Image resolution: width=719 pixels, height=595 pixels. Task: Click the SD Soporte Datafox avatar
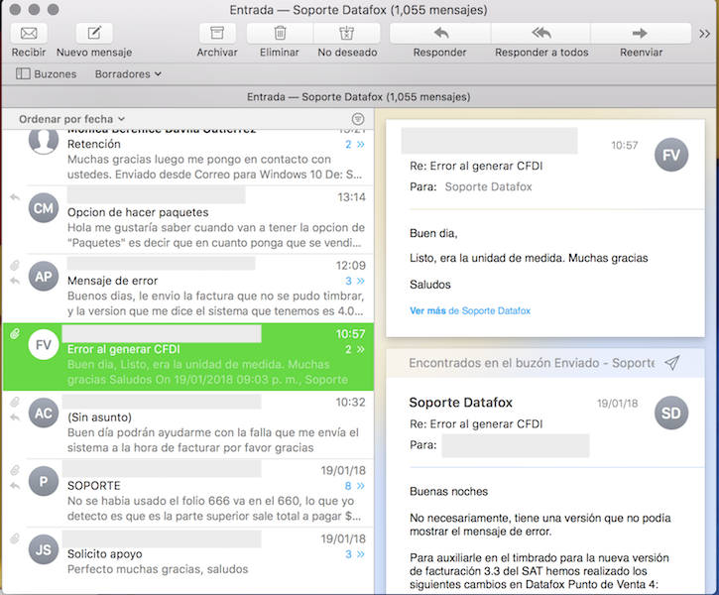point(670,413)
